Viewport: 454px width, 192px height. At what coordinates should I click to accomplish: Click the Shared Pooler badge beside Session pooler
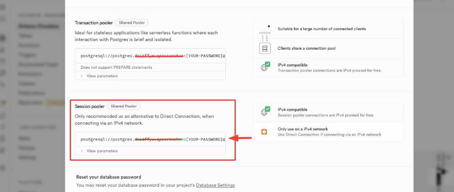point(124,106)
